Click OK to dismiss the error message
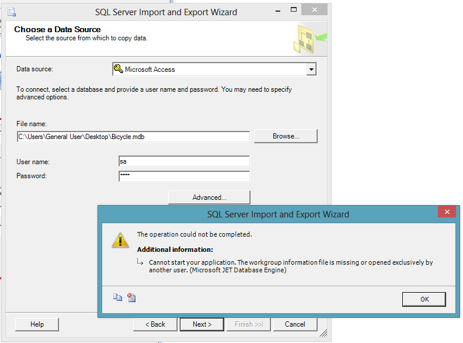This screenshot has width=463, height=343. point(424,299)
